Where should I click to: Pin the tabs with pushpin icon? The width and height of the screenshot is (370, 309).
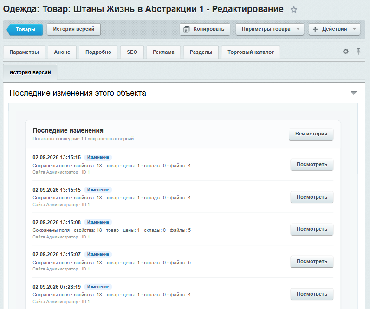[358, 51]
